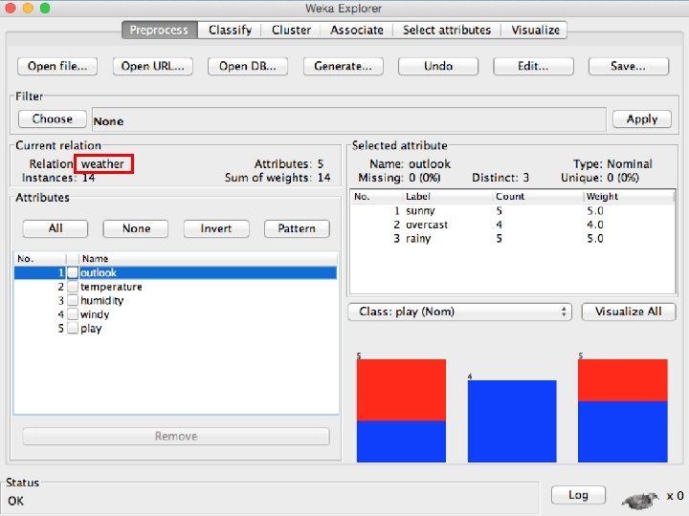Enable the windy attribute checkbox

click(73, 314)
